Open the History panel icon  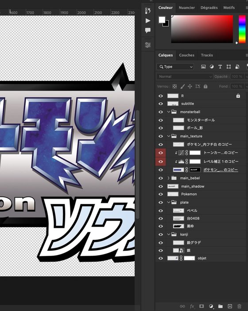148,11
